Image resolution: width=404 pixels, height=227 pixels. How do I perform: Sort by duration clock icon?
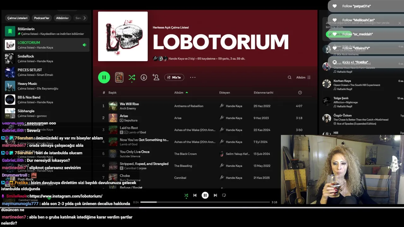pos(300,93)
